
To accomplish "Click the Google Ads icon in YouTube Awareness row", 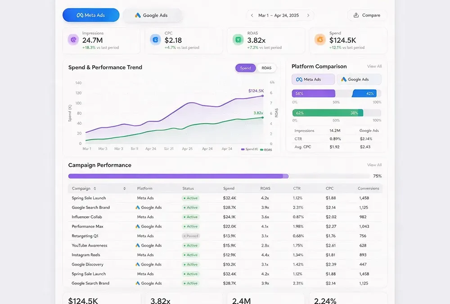I will point(138,245).
